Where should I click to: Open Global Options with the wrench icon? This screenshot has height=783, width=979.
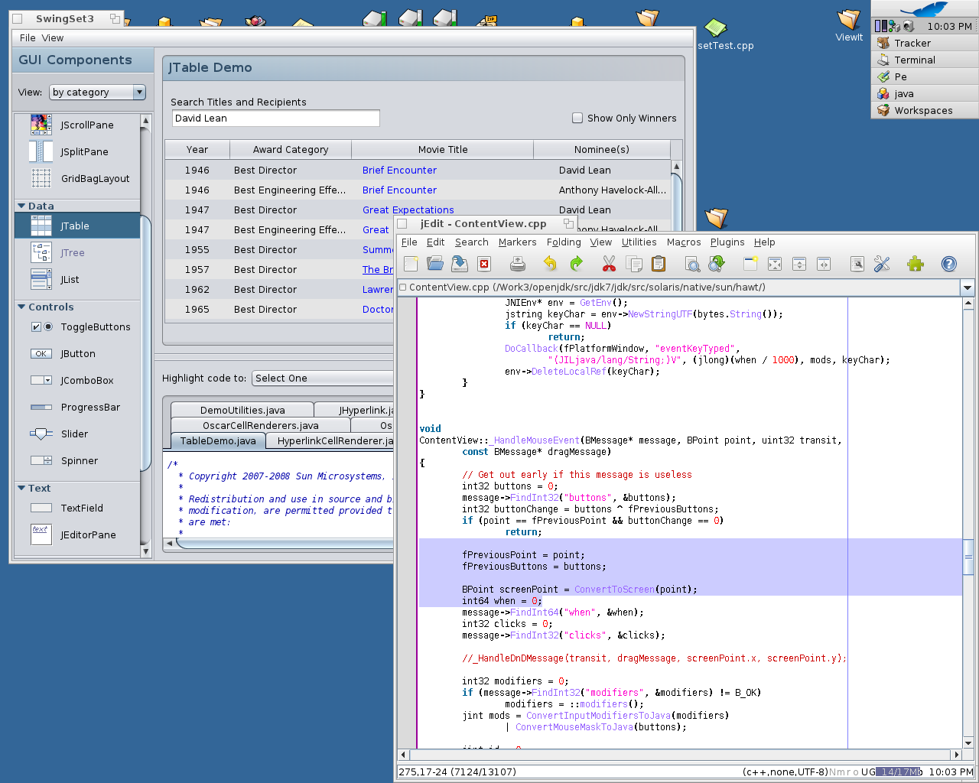882,264
